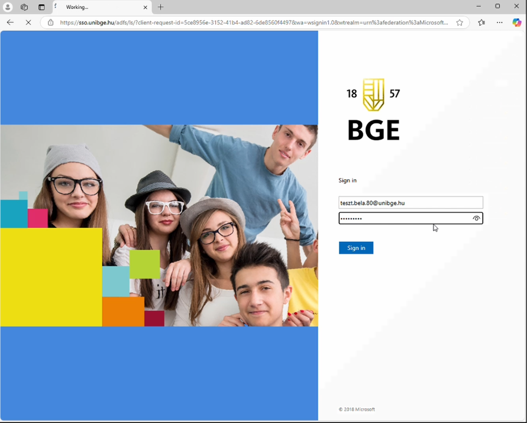Click the blue Sign in button

coord(356,248)
